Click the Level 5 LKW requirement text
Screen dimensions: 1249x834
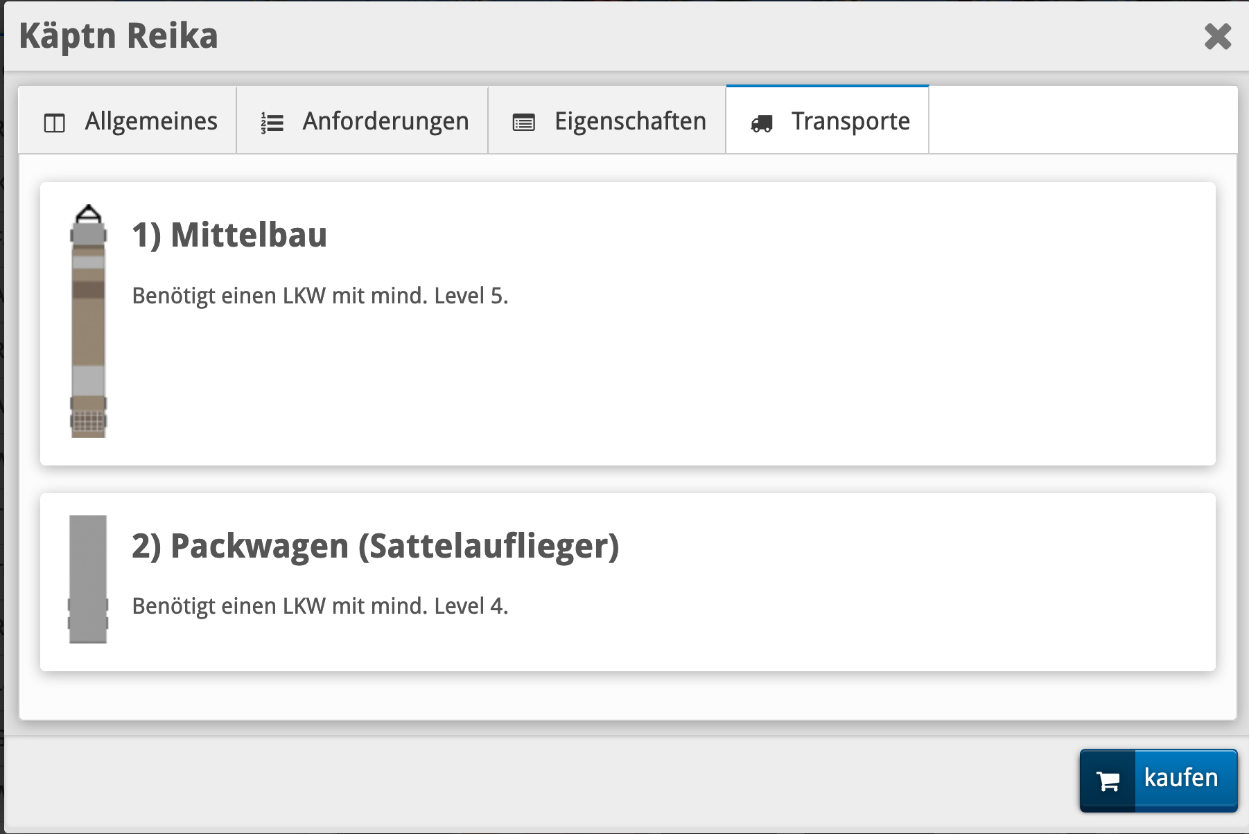click(320, 296)
